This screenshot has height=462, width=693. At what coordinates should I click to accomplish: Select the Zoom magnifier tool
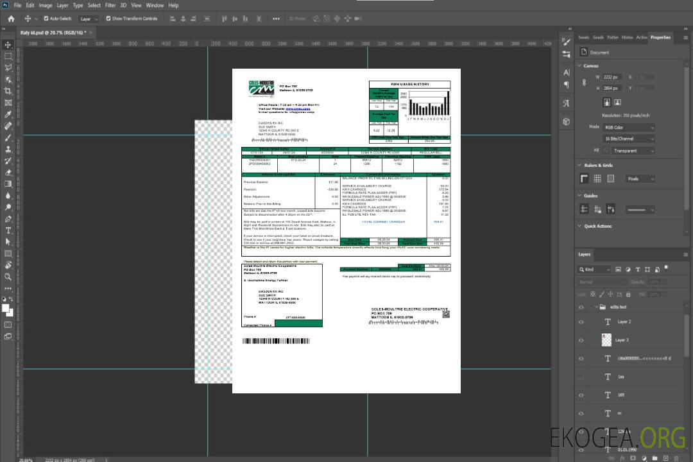[x=8, y=277]
